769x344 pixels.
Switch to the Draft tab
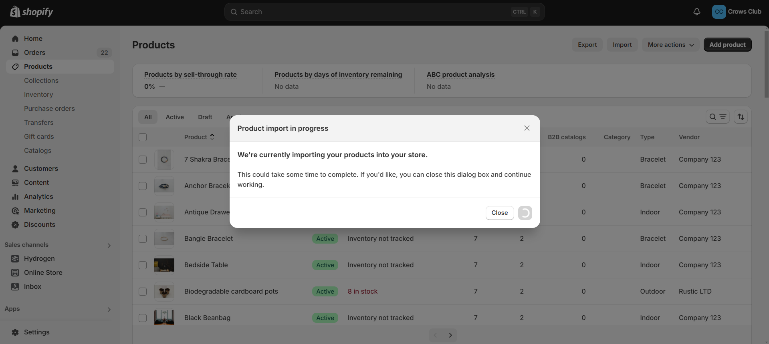coord(205,117)
